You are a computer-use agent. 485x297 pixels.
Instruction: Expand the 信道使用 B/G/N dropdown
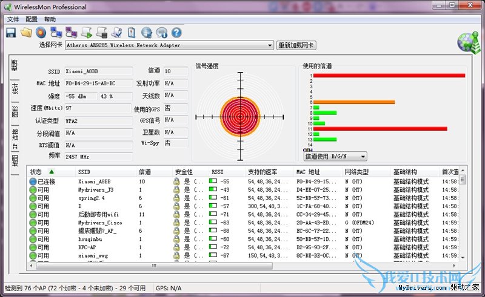362,157
